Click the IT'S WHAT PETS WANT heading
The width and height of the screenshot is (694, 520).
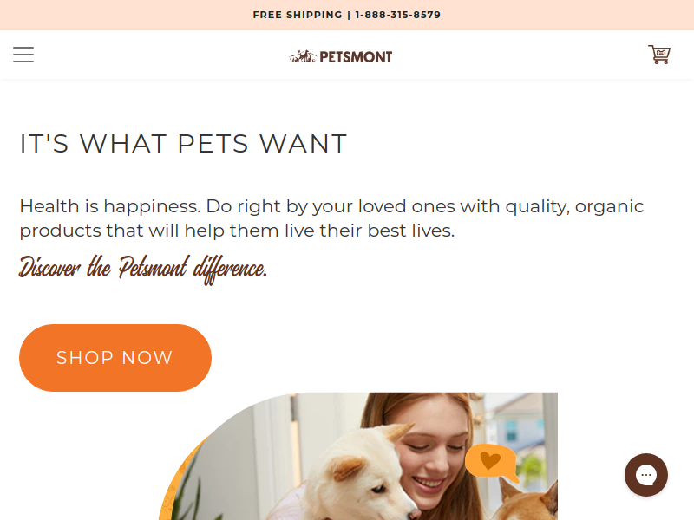point(183,144)
